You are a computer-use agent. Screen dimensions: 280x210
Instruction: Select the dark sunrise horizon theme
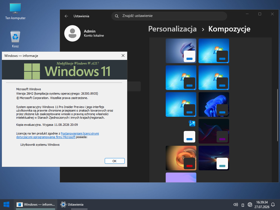pos(214,158)
